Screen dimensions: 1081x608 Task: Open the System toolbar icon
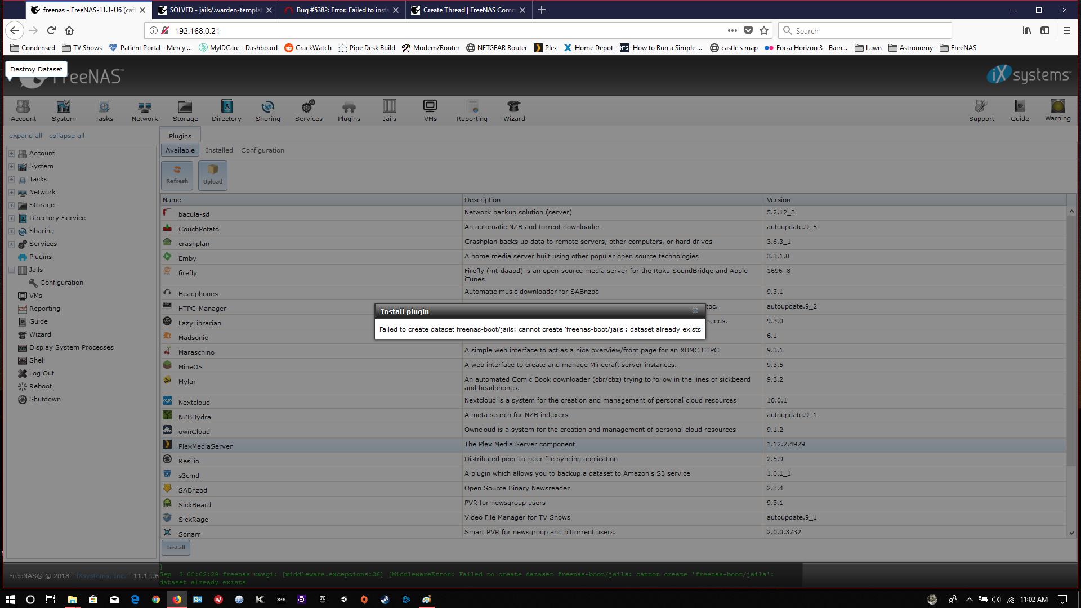[x=64, y=110]
